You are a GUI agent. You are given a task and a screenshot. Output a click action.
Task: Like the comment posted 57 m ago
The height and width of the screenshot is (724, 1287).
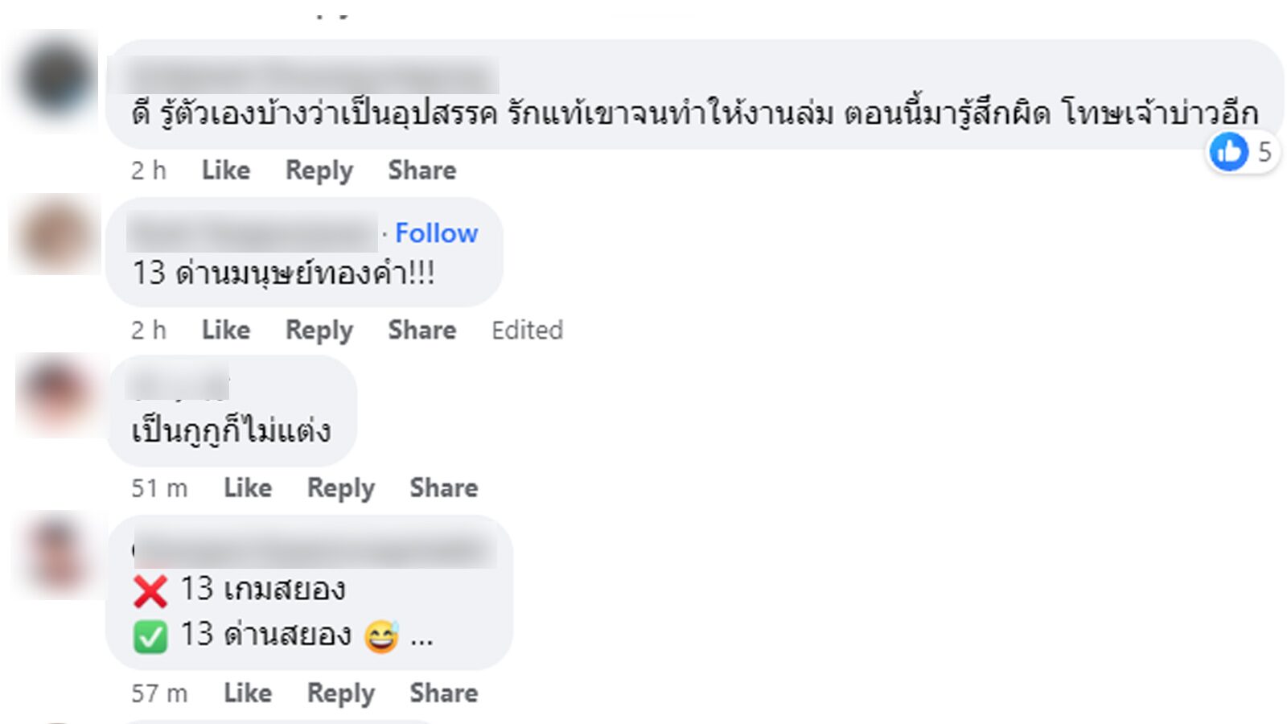247,693
